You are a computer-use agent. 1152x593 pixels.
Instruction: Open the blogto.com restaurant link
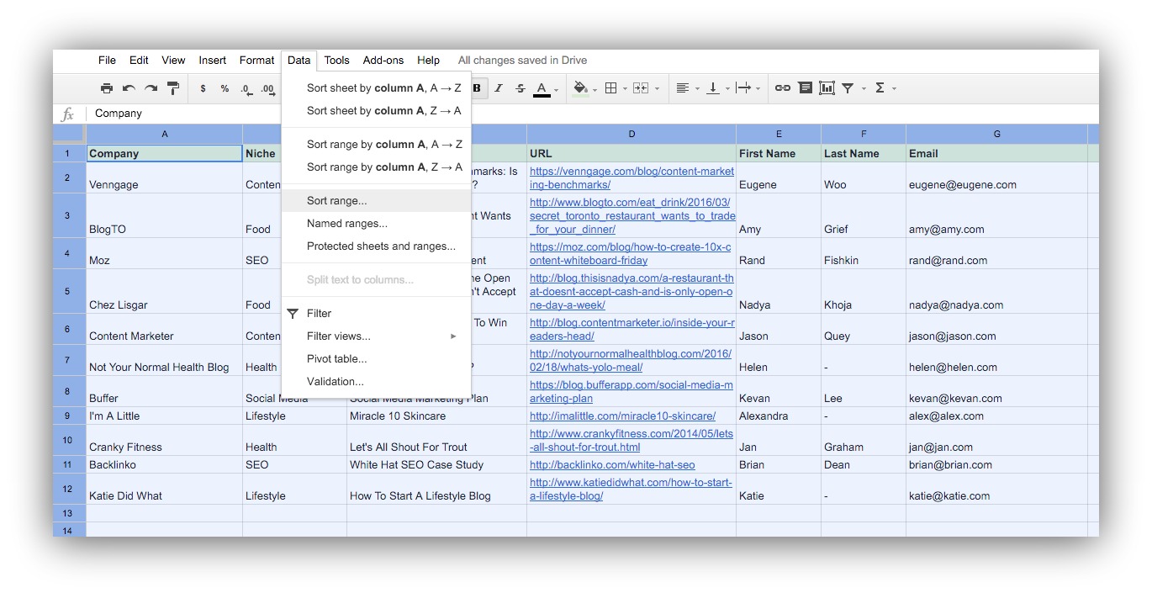pyautogui.click(x=631, y=215)
